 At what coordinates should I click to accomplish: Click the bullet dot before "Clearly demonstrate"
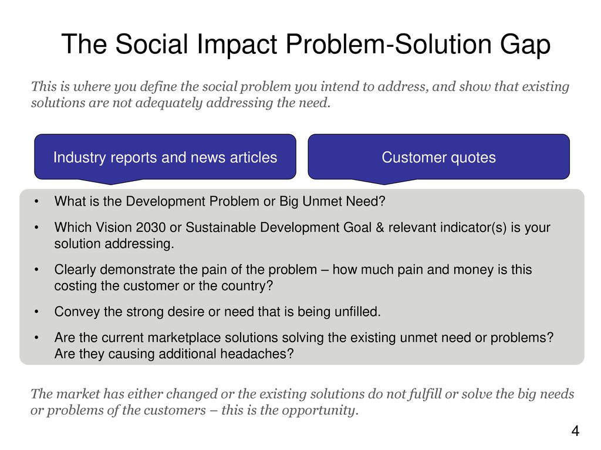point(36,270)
